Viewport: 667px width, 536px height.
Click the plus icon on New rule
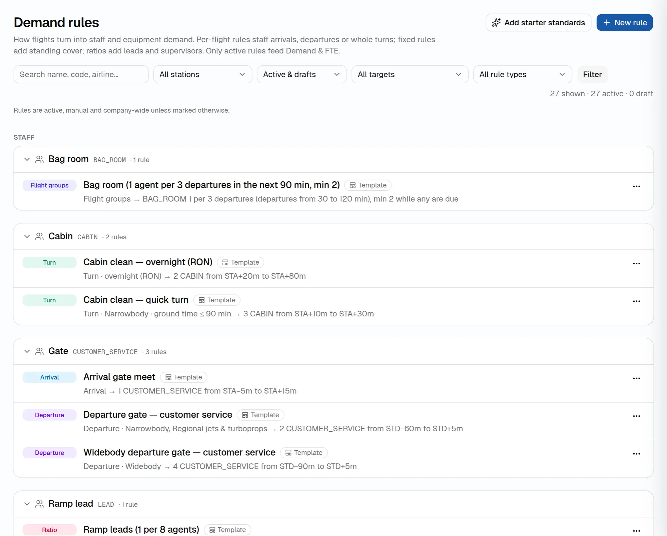pyautogui.click(x=607, y=22)
